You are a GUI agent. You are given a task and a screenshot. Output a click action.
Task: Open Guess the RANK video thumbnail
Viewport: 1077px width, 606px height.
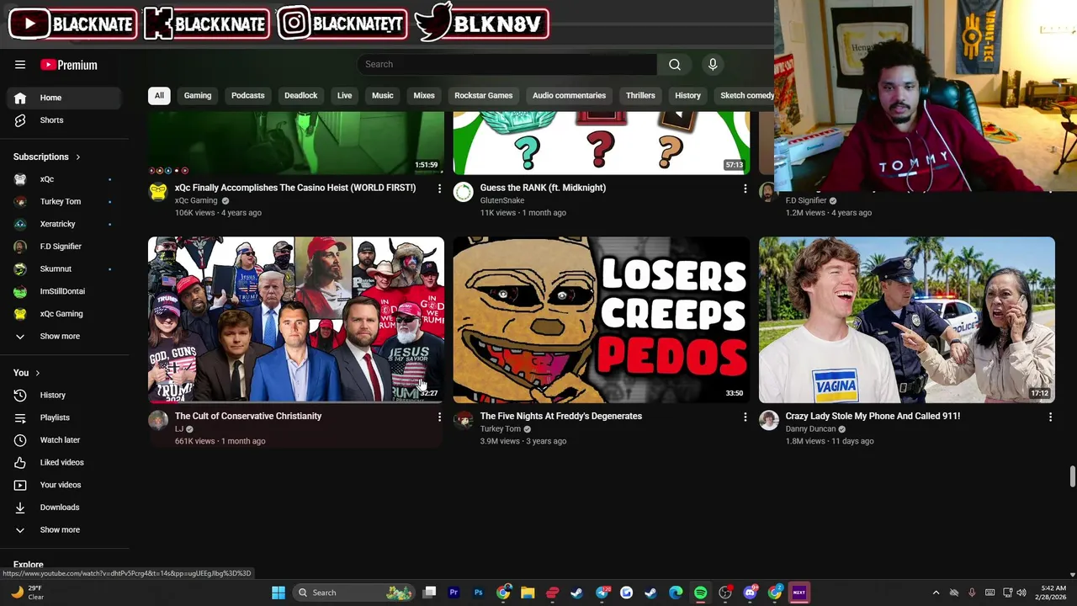602,142
